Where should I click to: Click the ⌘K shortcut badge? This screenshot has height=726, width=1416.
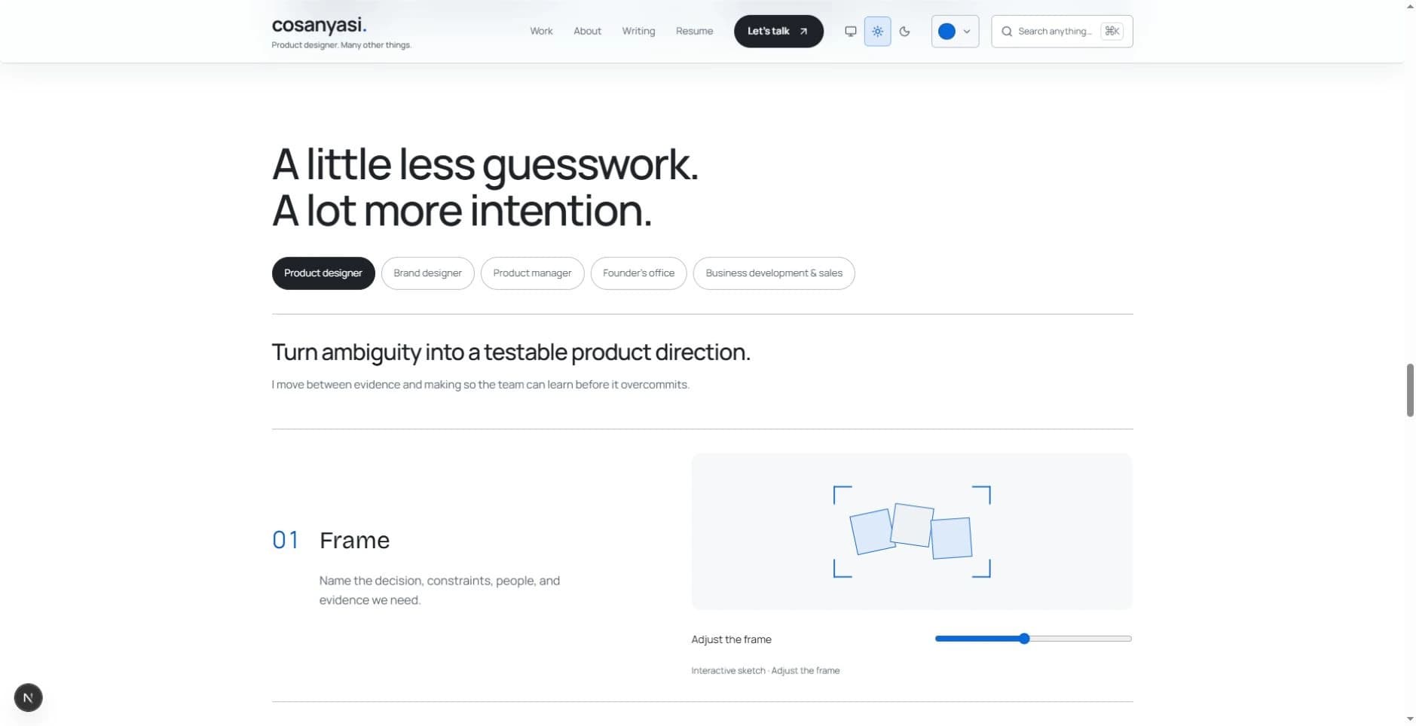pos(1112,31)
